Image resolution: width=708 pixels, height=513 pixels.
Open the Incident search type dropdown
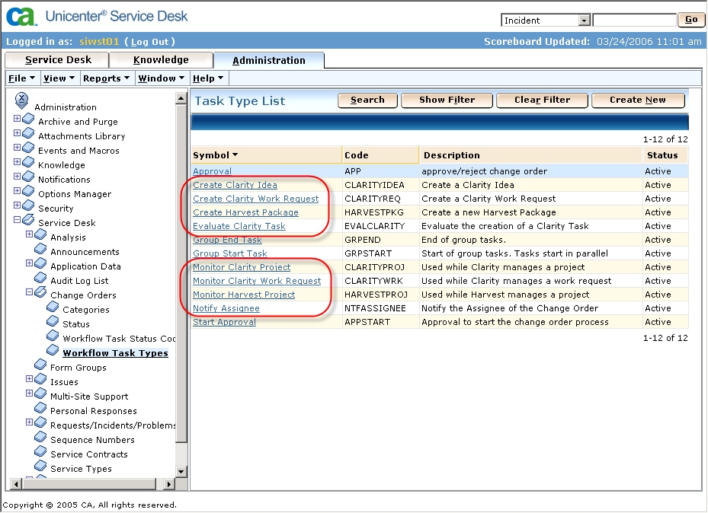pyautogui.click(x=585, y=21)
